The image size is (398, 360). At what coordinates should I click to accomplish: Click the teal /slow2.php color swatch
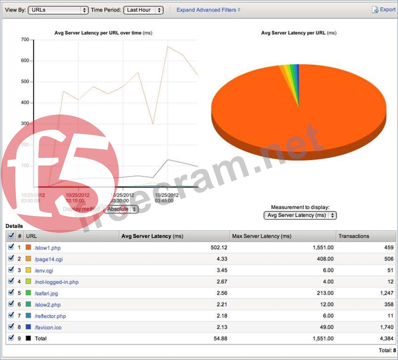[x=28, y=304]
